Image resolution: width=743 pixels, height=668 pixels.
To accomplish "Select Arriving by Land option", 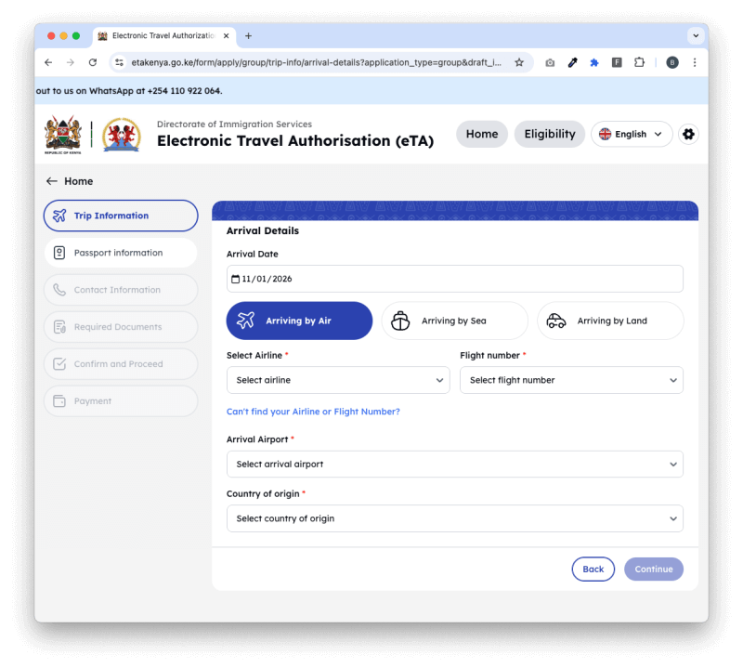I will [610, 321].
